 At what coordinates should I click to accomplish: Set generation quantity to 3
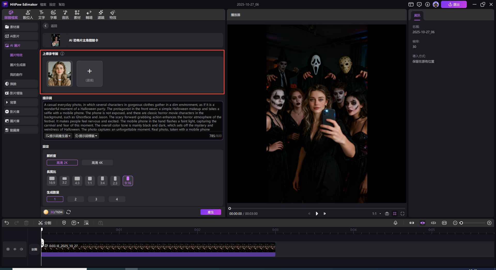[96, 199]
